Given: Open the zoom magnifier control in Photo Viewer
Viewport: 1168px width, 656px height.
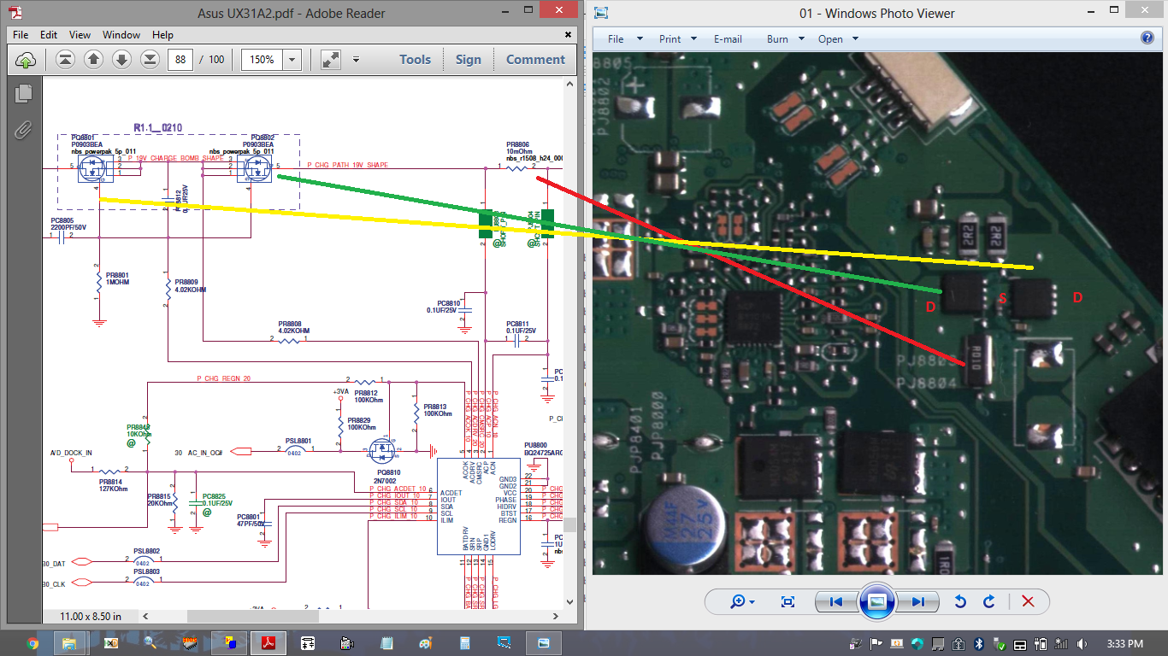Looking at the screenshot, I should pos(742,602).
